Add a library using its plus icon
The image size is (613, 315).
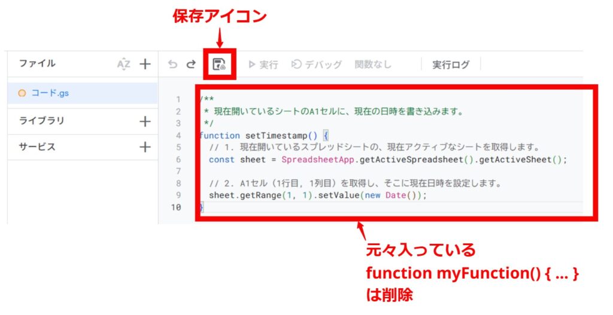click(145, 121)
